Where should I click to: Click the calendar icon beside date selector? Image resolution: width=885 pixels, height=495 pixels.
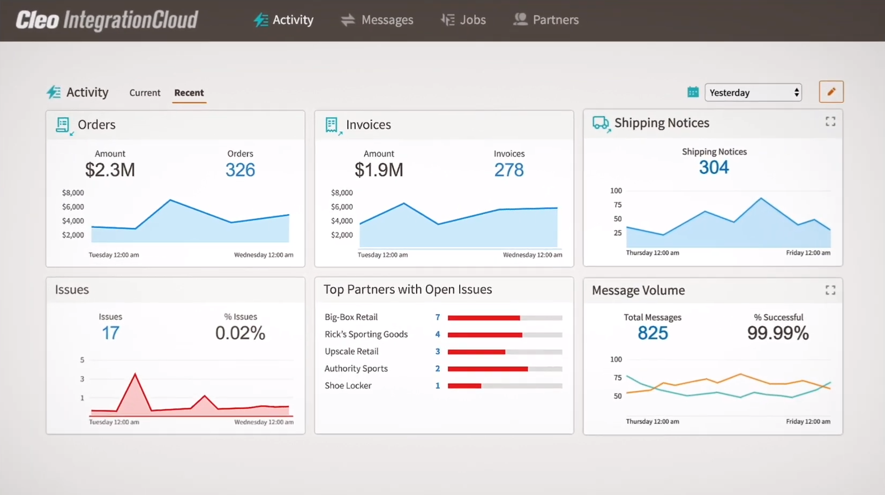693,92
